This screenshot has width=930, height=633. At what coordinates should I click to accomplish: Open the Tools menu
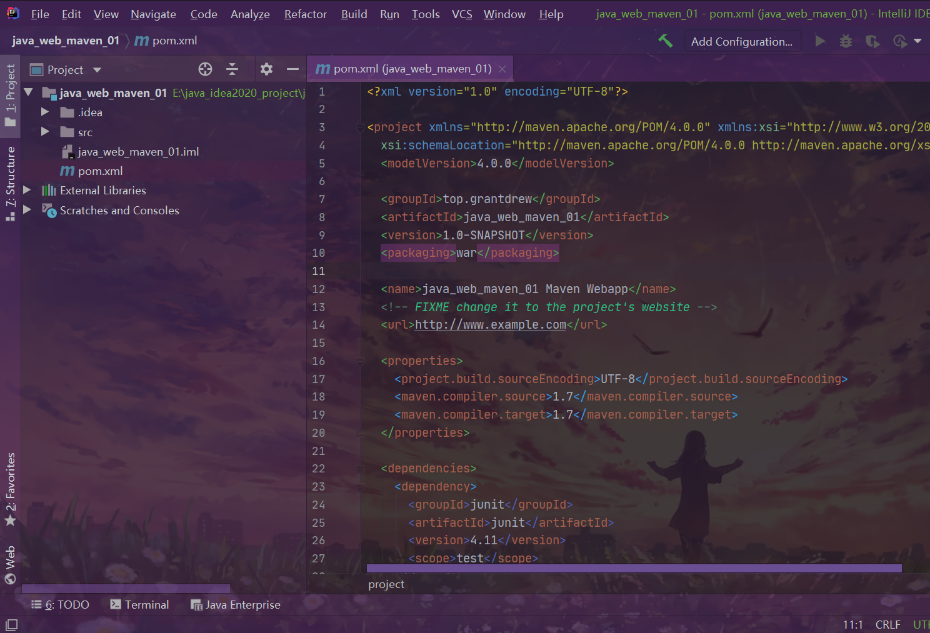(426, 14)
